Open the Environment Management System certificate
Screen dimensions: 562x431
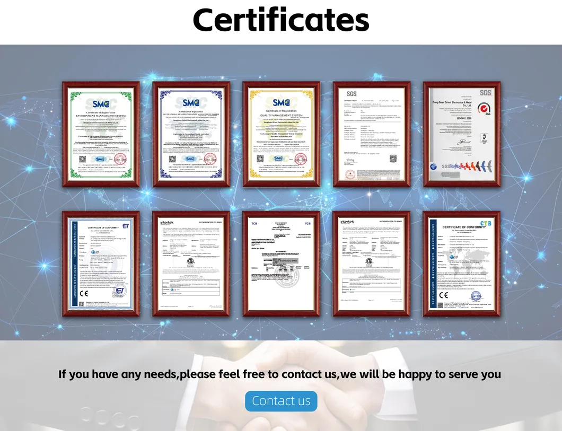101,133
